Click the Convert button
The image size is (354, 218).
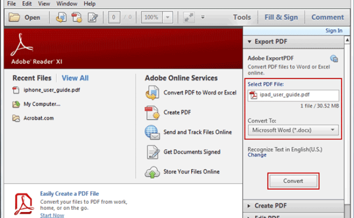pos(293,181)
